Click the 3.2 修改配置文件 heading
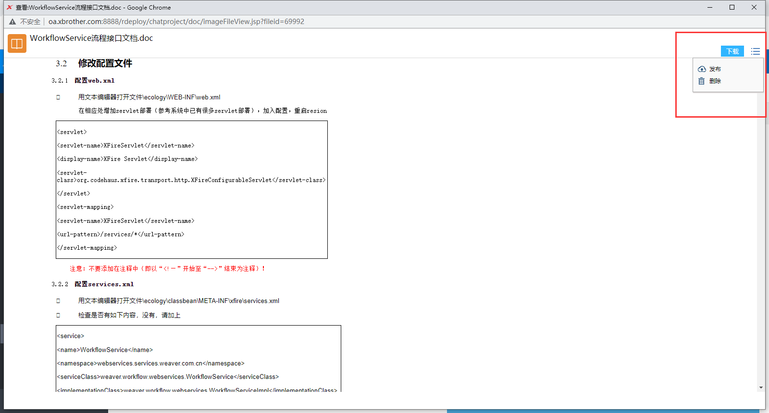This screenshot has height=413, width=769. click(x=105, y=63)
